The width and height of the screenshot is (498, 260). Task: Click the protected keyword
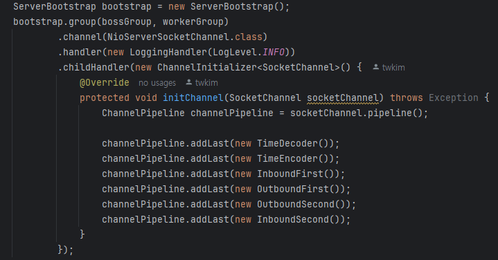point(105,98)
